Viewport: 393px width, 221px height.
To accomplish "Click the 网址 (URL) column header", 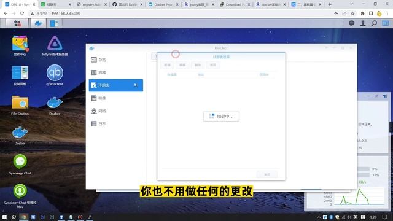I will point(201,74).
